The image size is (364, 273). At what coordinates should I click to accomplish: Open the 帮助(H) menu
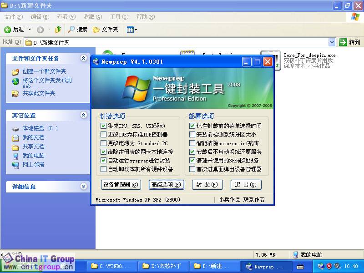tap(146, 17)
